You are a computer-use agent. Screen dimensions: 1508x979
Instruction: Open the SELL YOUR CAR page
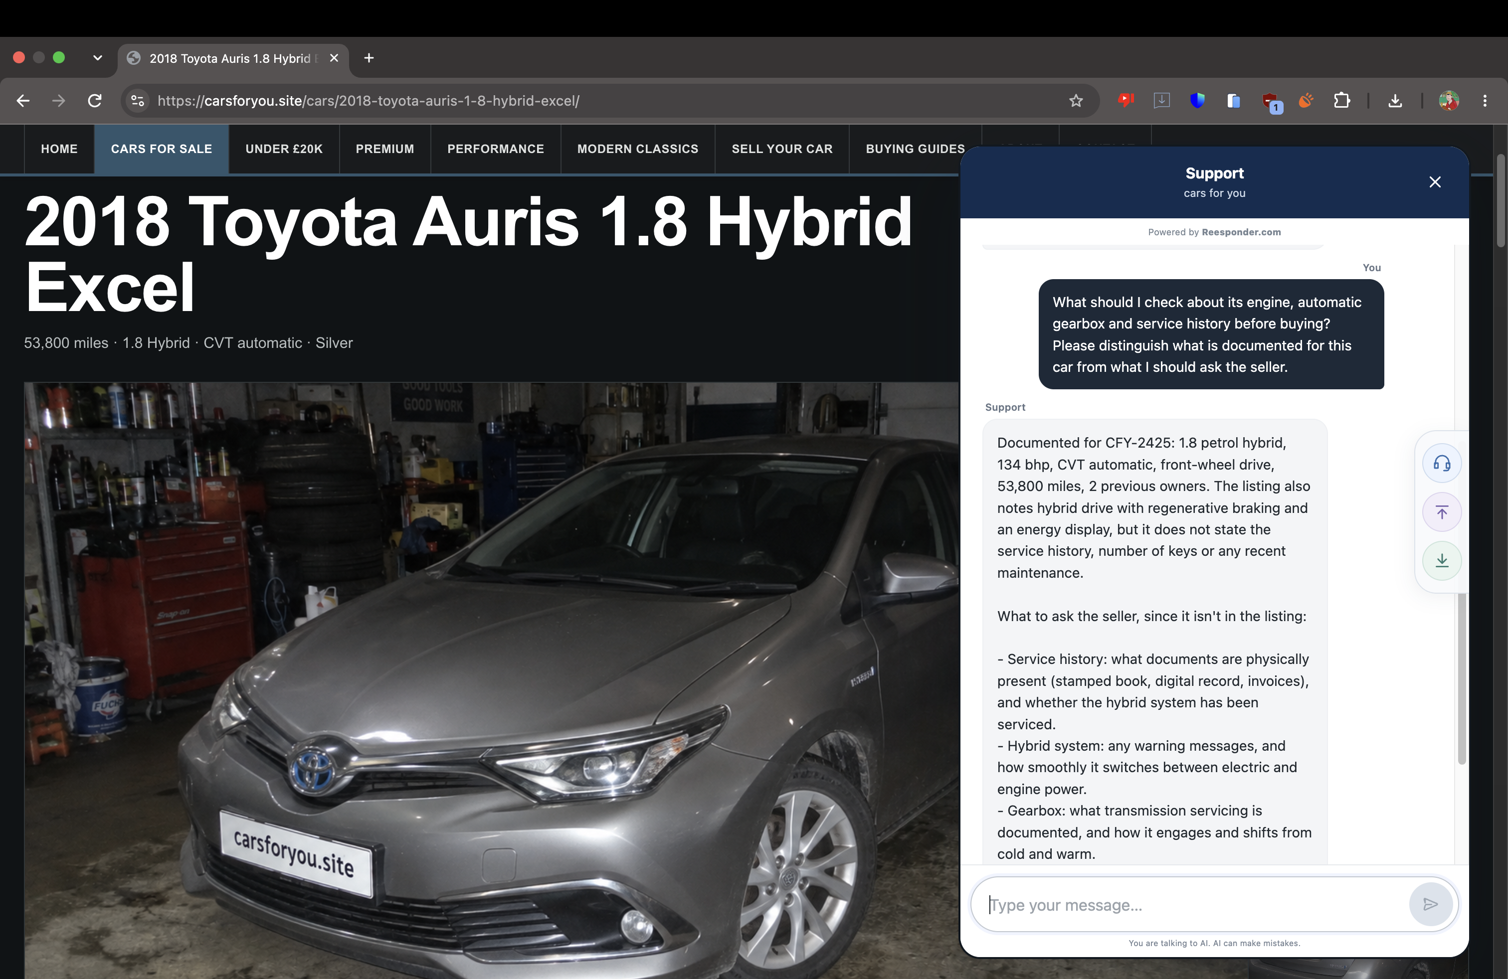point(782,149)
